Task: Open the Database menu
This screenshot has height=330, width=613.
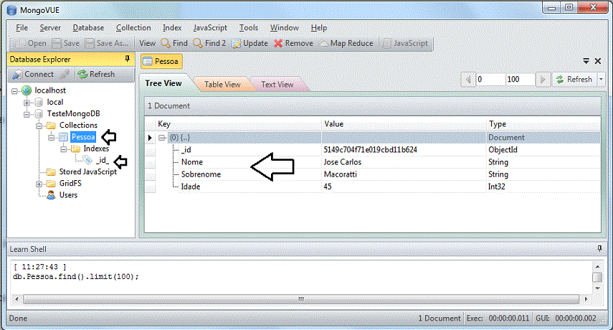Action: coord(88,28)
